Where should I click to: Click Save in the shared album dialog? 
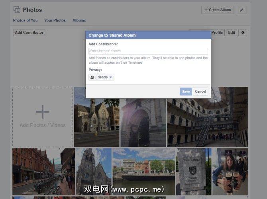click(186, 92)
